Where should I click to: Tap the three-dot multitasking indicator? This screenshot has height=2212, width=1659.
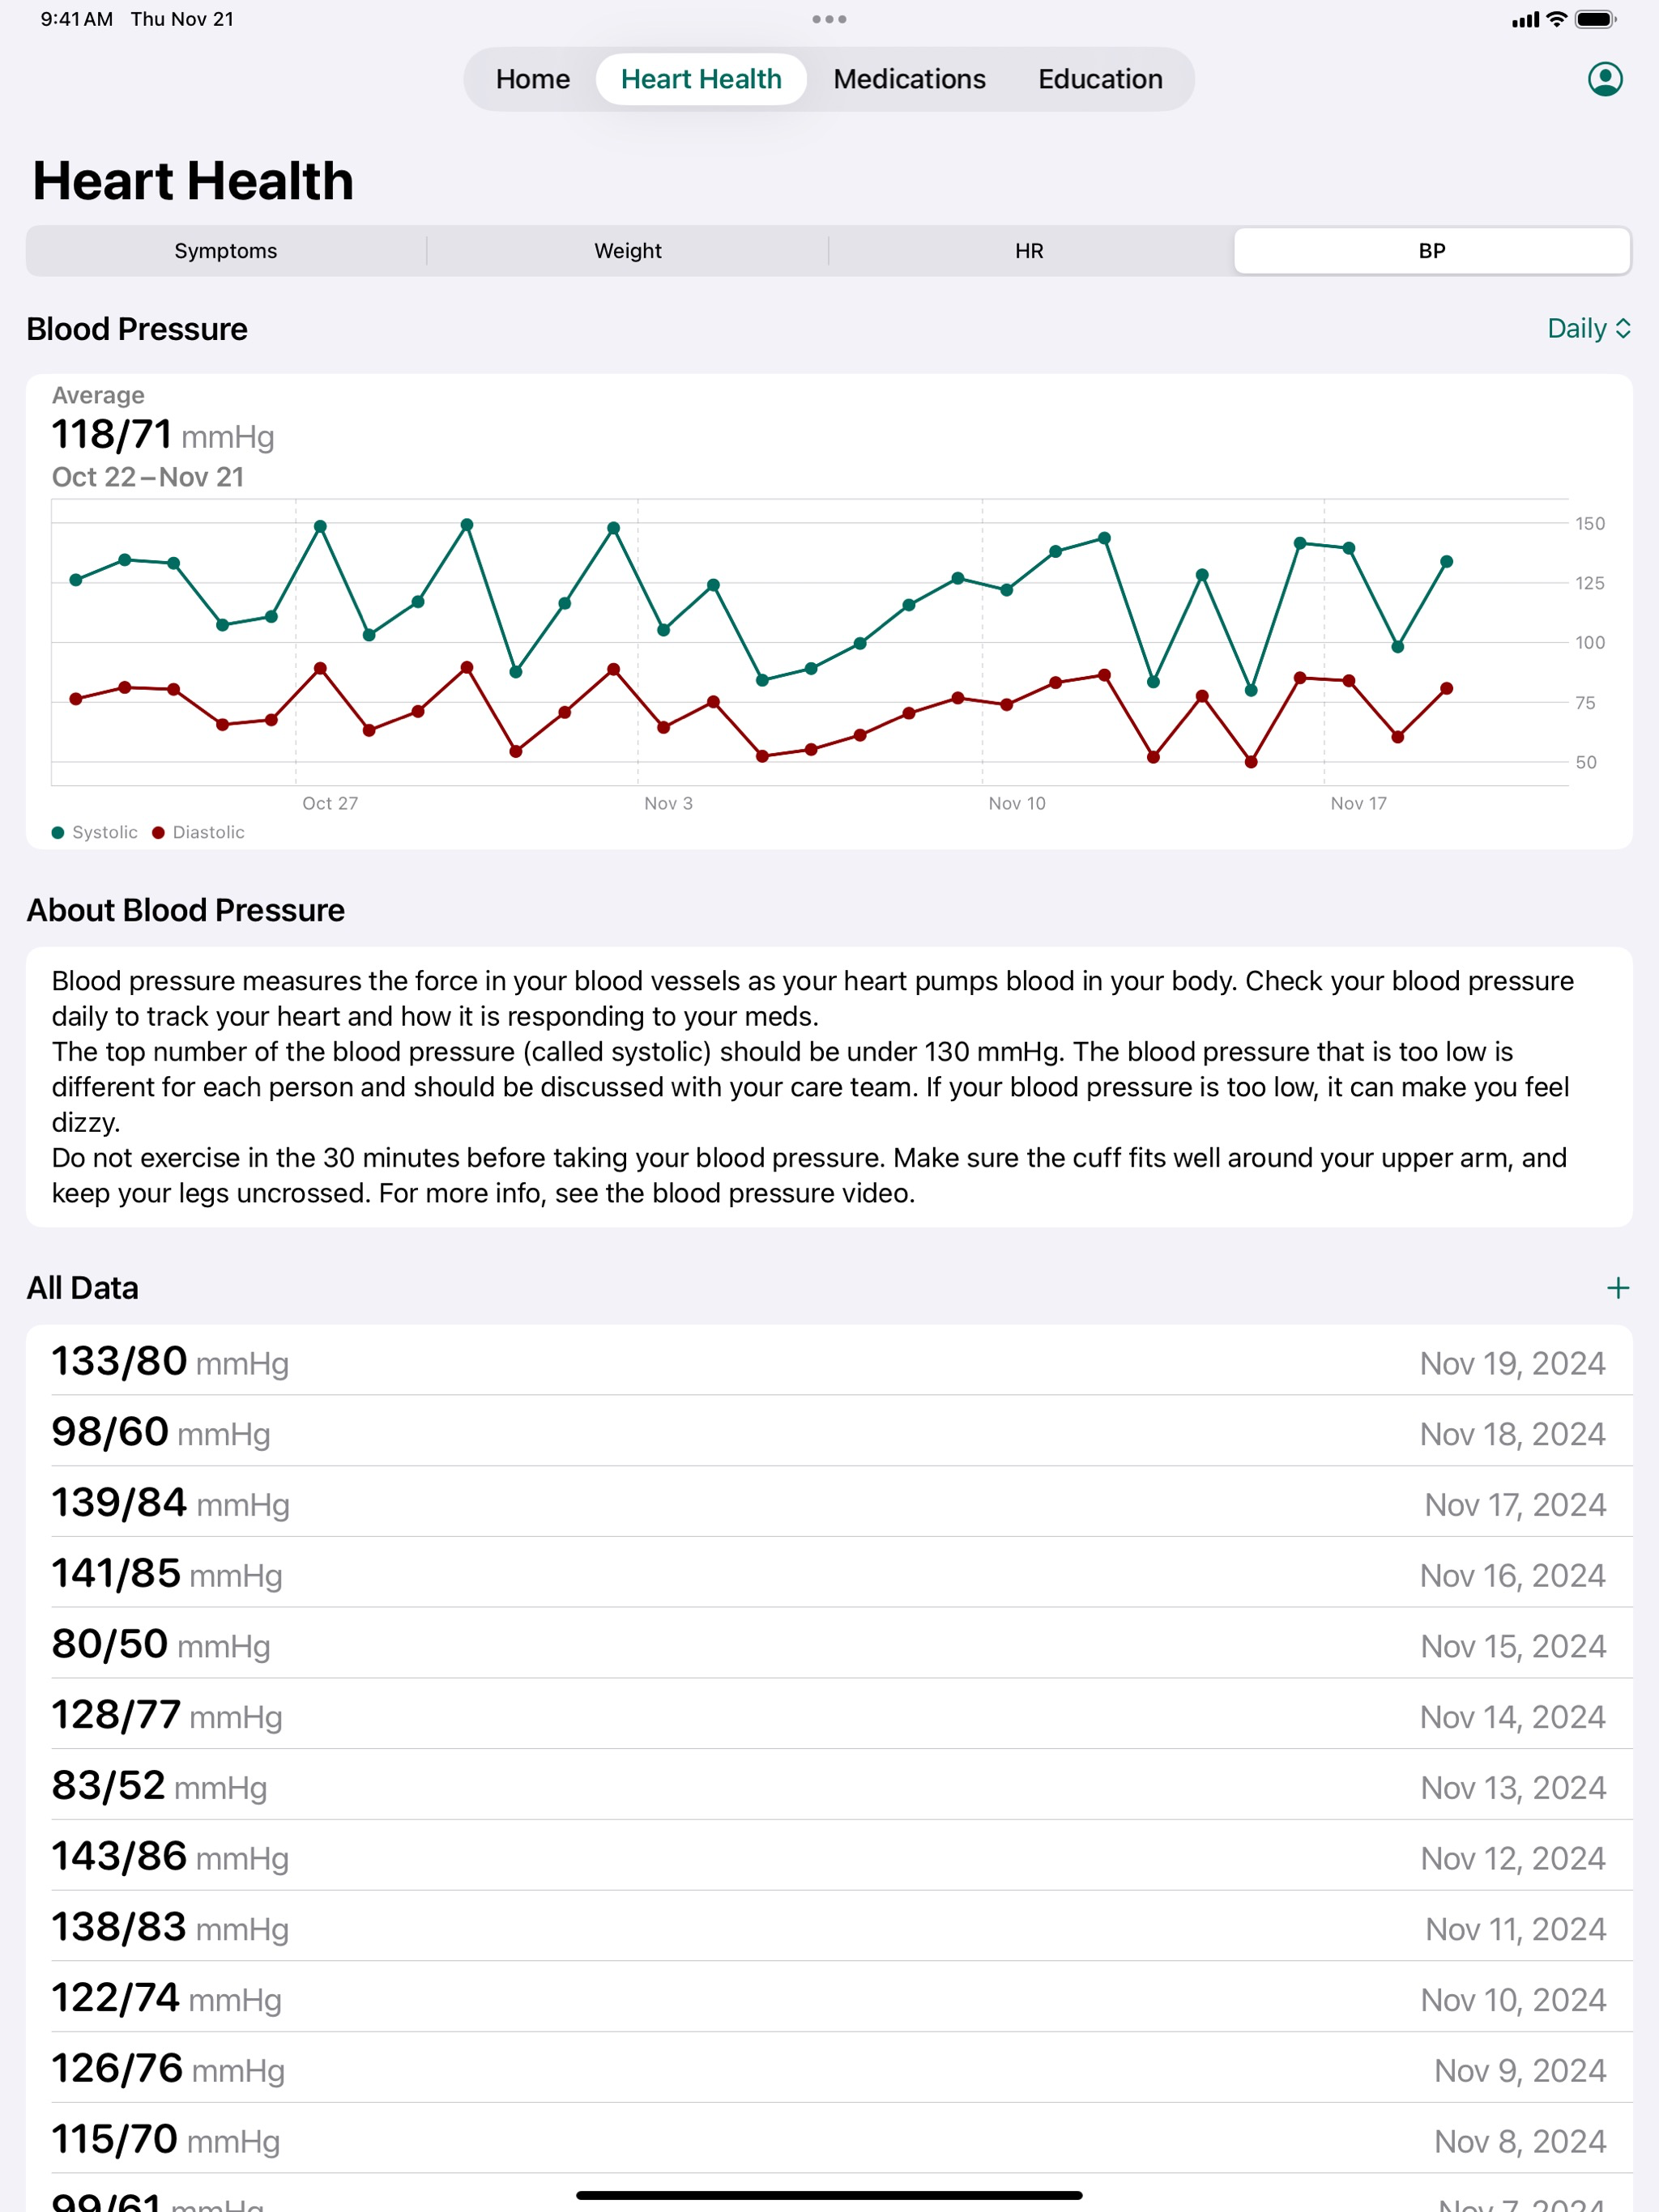[x=829, y=19]
